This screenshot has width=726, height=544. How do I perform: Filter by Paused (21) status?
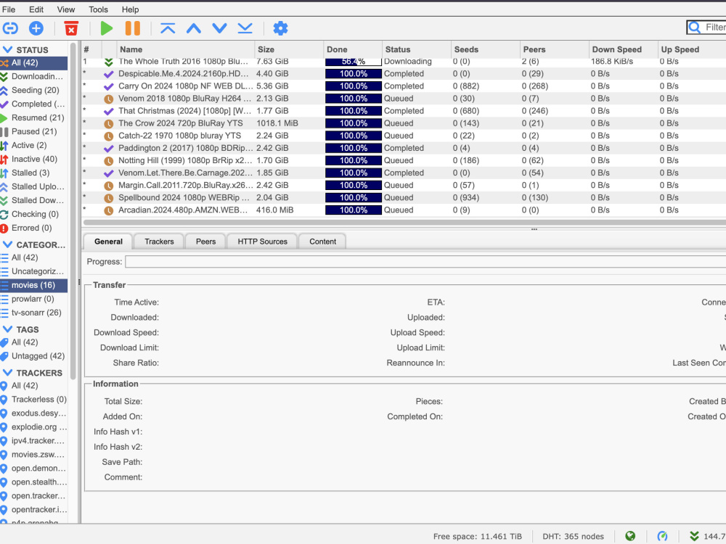click(x=34, y=131)
